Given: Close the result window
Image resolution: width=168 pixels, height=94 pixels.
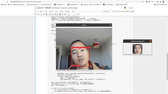Looking at the screenshot, I should pyautogui.click(x=110, y=25).
